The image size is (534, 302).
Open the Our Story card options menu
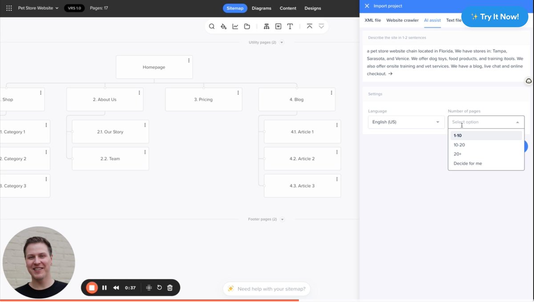(145, 125)
